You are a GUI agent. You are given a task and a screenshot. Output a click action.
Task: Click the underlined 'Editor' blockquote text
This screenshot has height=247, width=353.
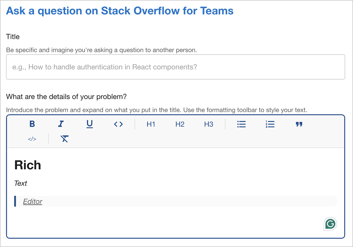(33, 201)
